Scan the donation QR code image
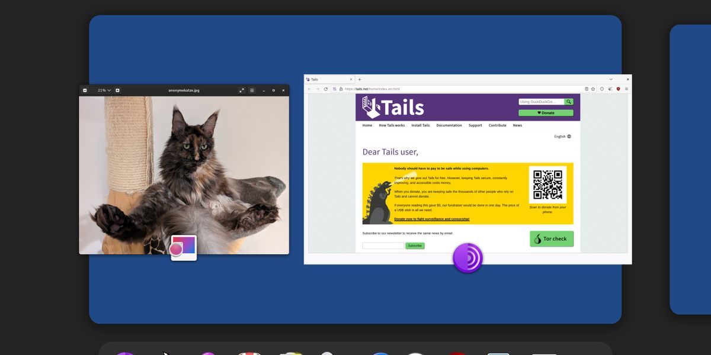Image resolution: width=711 pixels, height=355 pixels. [x=547, y=185]
